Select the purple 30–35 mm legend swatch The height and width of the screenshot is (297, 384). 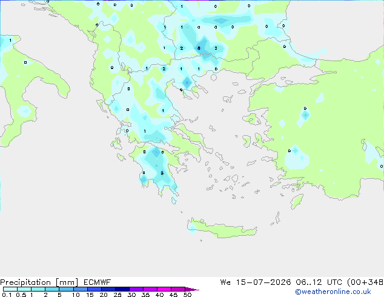click(x=136, y=289)
